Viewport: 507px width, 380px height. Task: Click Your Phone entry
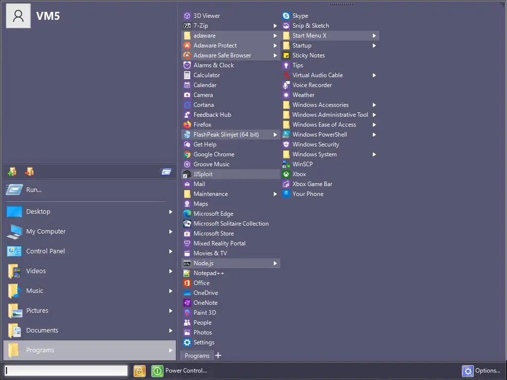click(329, 194)
